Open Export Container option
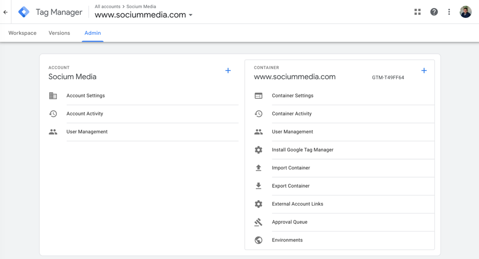Image resolution: width=479 pixels, height=259 pixels. pos(291,186)
